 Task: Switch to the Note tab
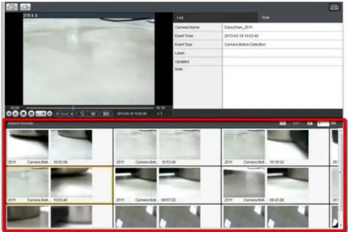tap(300, 17)
